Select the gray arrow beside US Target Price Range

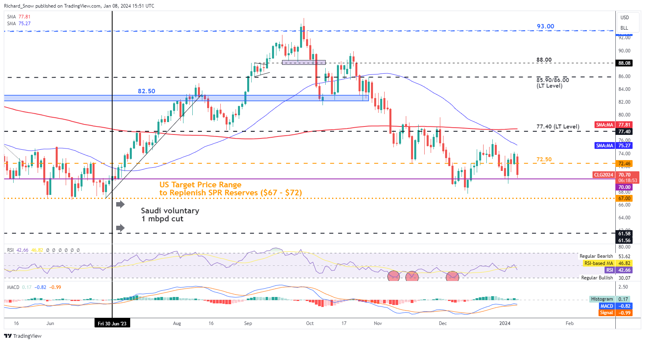120,205
